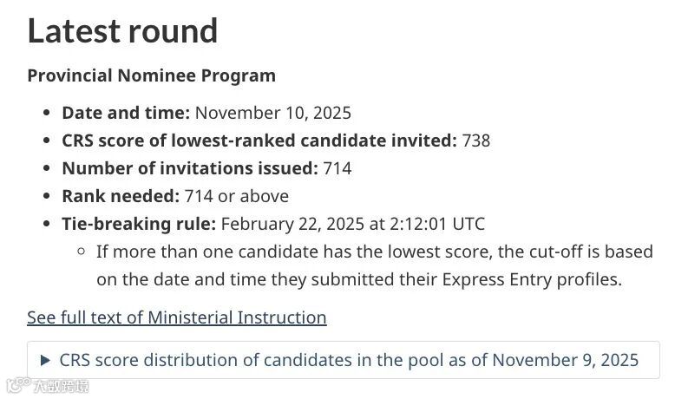Image resolution: width=675 pixels, height=399 pixels.
Task: Click the 714 or above rank text
Action: 236,196
